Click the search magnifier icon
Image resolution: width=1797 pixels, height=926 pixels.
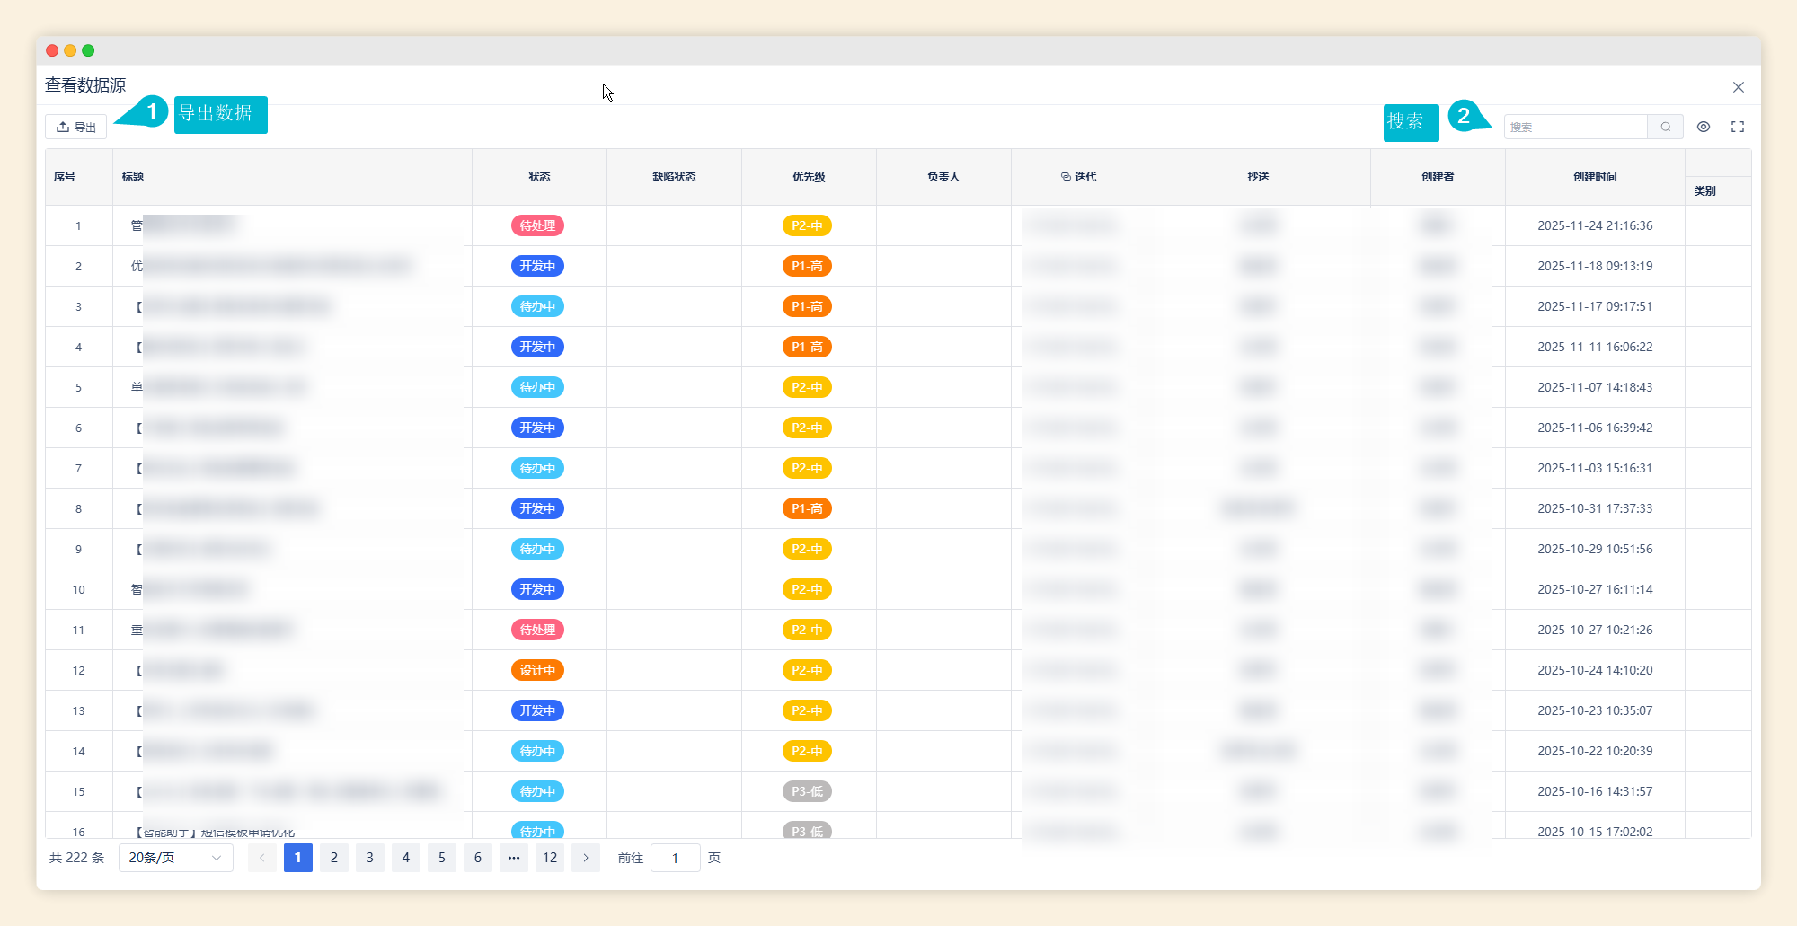click(x=1665, y=127)
